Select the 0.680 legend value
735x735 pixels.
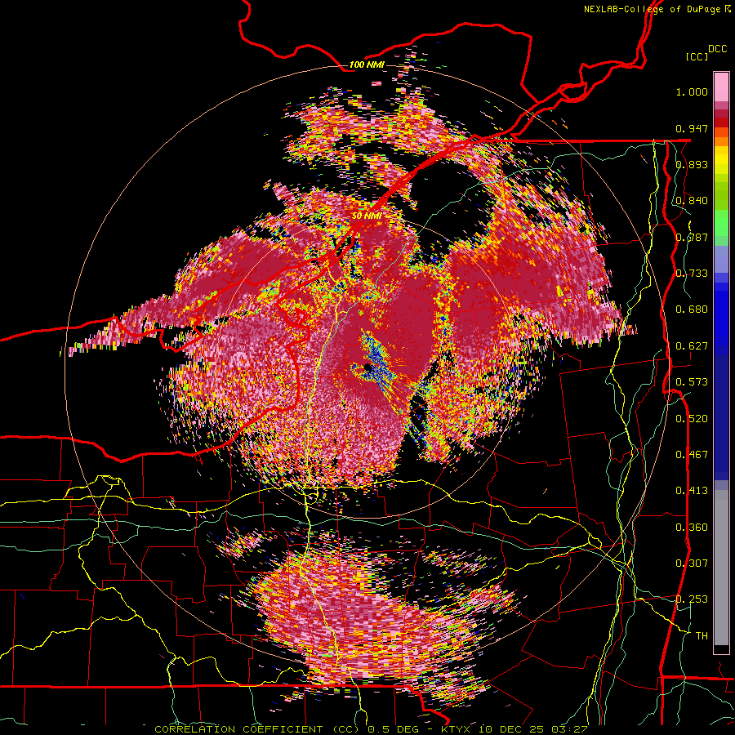[692, 310]
